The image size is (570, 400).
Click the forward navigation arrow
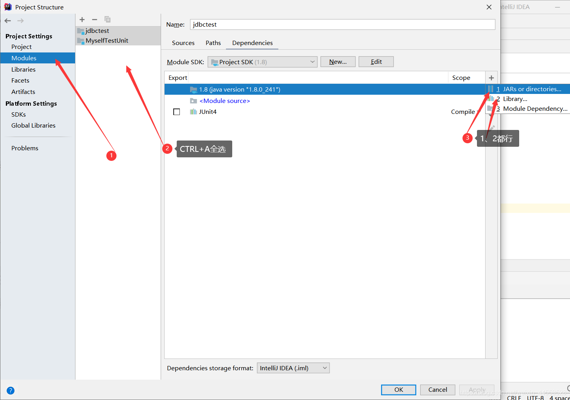[20, 21]
